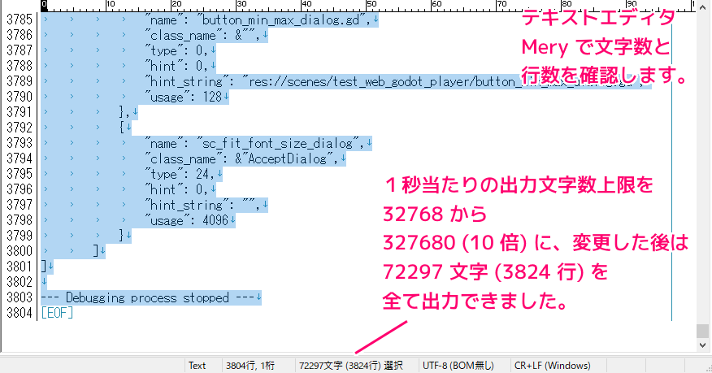
Task: Click the "type": 0 line 3787
Action: (x=176, y=51)
